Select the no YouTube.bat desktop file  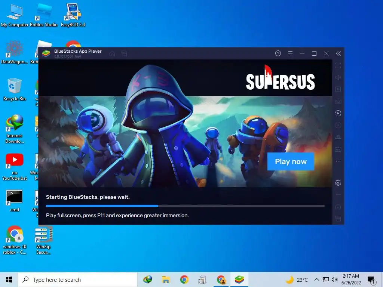(x=15, y=167)
